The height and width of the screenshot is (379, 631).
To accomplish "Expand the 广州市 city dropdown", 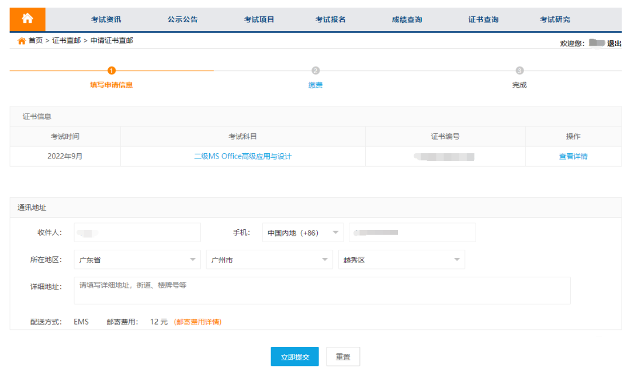I will tap(269, 259).
